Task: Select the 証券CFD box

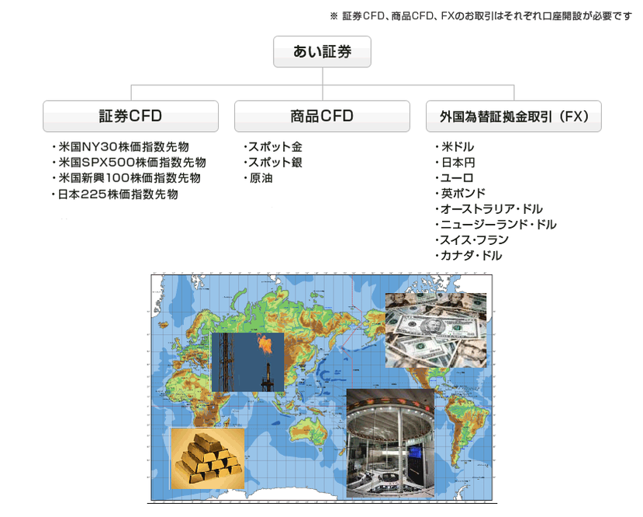Action: click(x=130, y=116)
